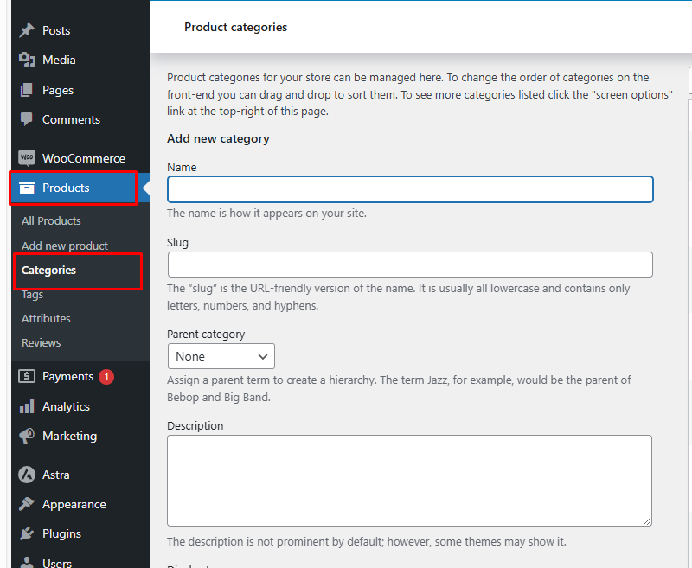Click inside the Name field
The width and height of the screenshot is (692, 568).
tap(410, 189)
